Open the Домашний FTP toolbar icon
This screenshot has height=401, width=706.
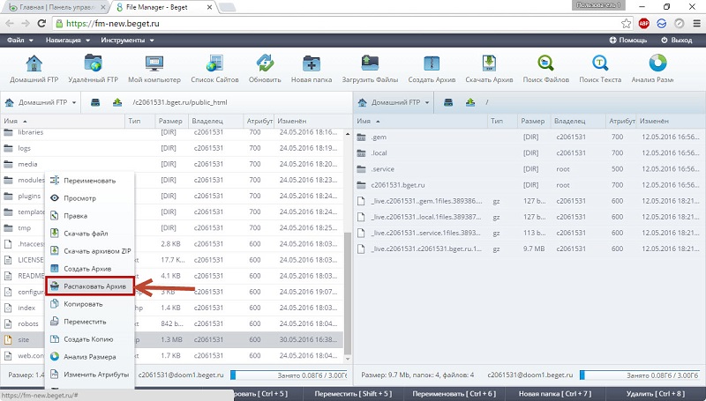tap(34, 69)
